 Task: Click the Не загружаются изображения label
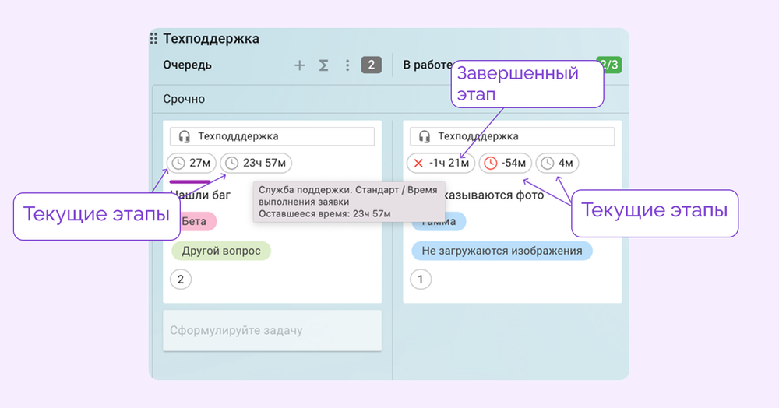click(x=502, y=251)
